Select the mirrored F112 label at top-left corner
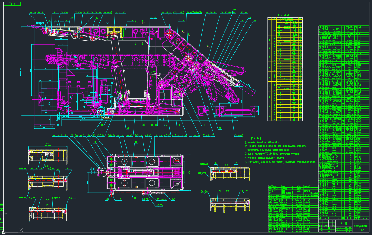The height and width of the screenshot is (235, 372). 12,4
